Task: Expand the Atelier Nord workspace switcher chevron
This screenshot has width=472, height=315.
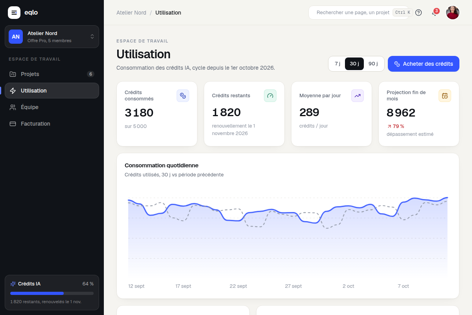Action: click(92, 37)
